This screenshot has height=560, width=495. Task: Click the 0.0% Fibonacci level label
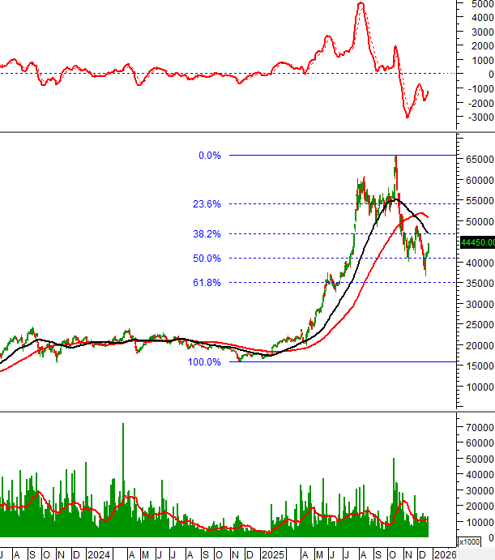coord(209,155)
